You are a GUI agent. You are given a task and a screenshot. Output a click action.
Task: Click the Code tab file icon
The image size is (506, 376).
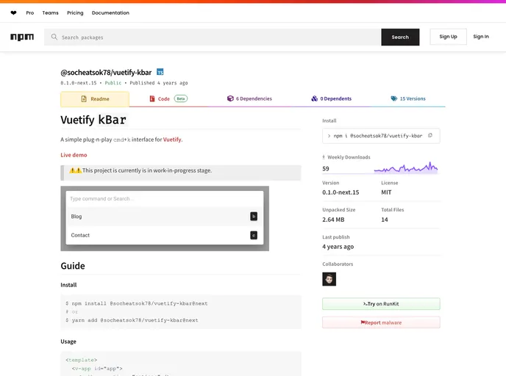(x=152, y=98)
